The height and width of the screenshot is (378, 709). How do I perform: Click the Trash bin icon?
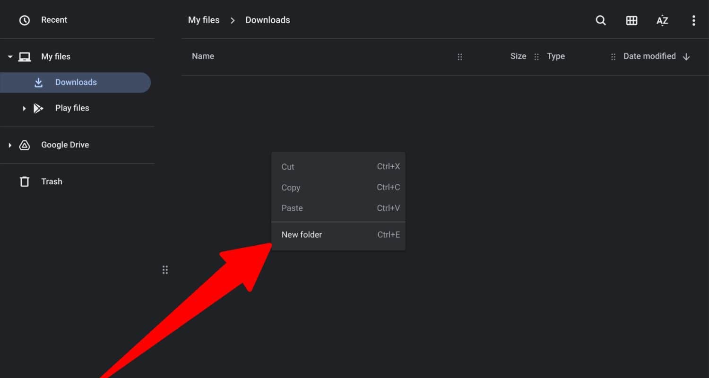click(24, 181)
